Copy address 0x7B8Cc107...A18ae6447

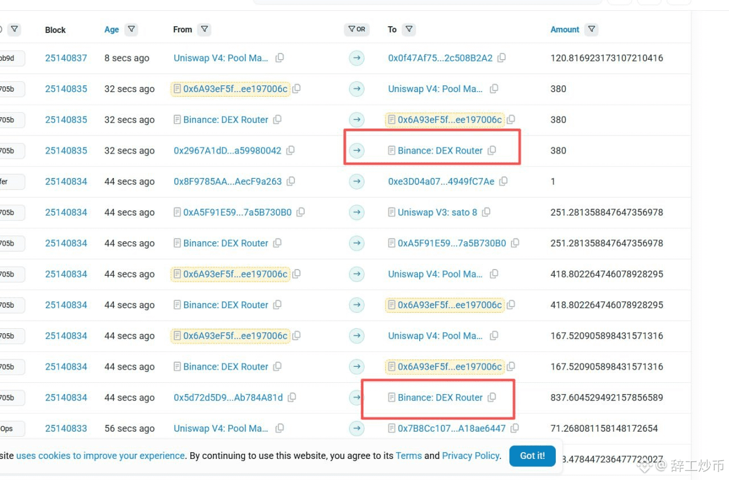[x=515, y=428]
